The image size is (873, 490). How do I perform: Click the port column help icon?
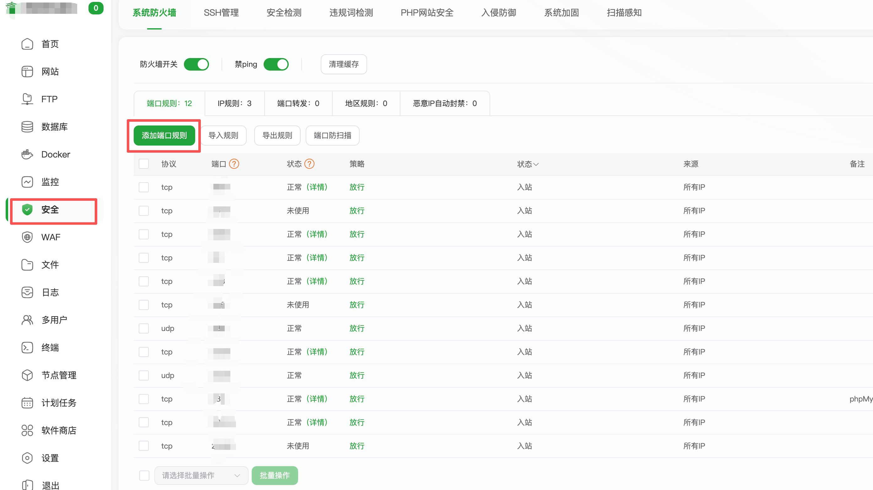coord(234,164)
